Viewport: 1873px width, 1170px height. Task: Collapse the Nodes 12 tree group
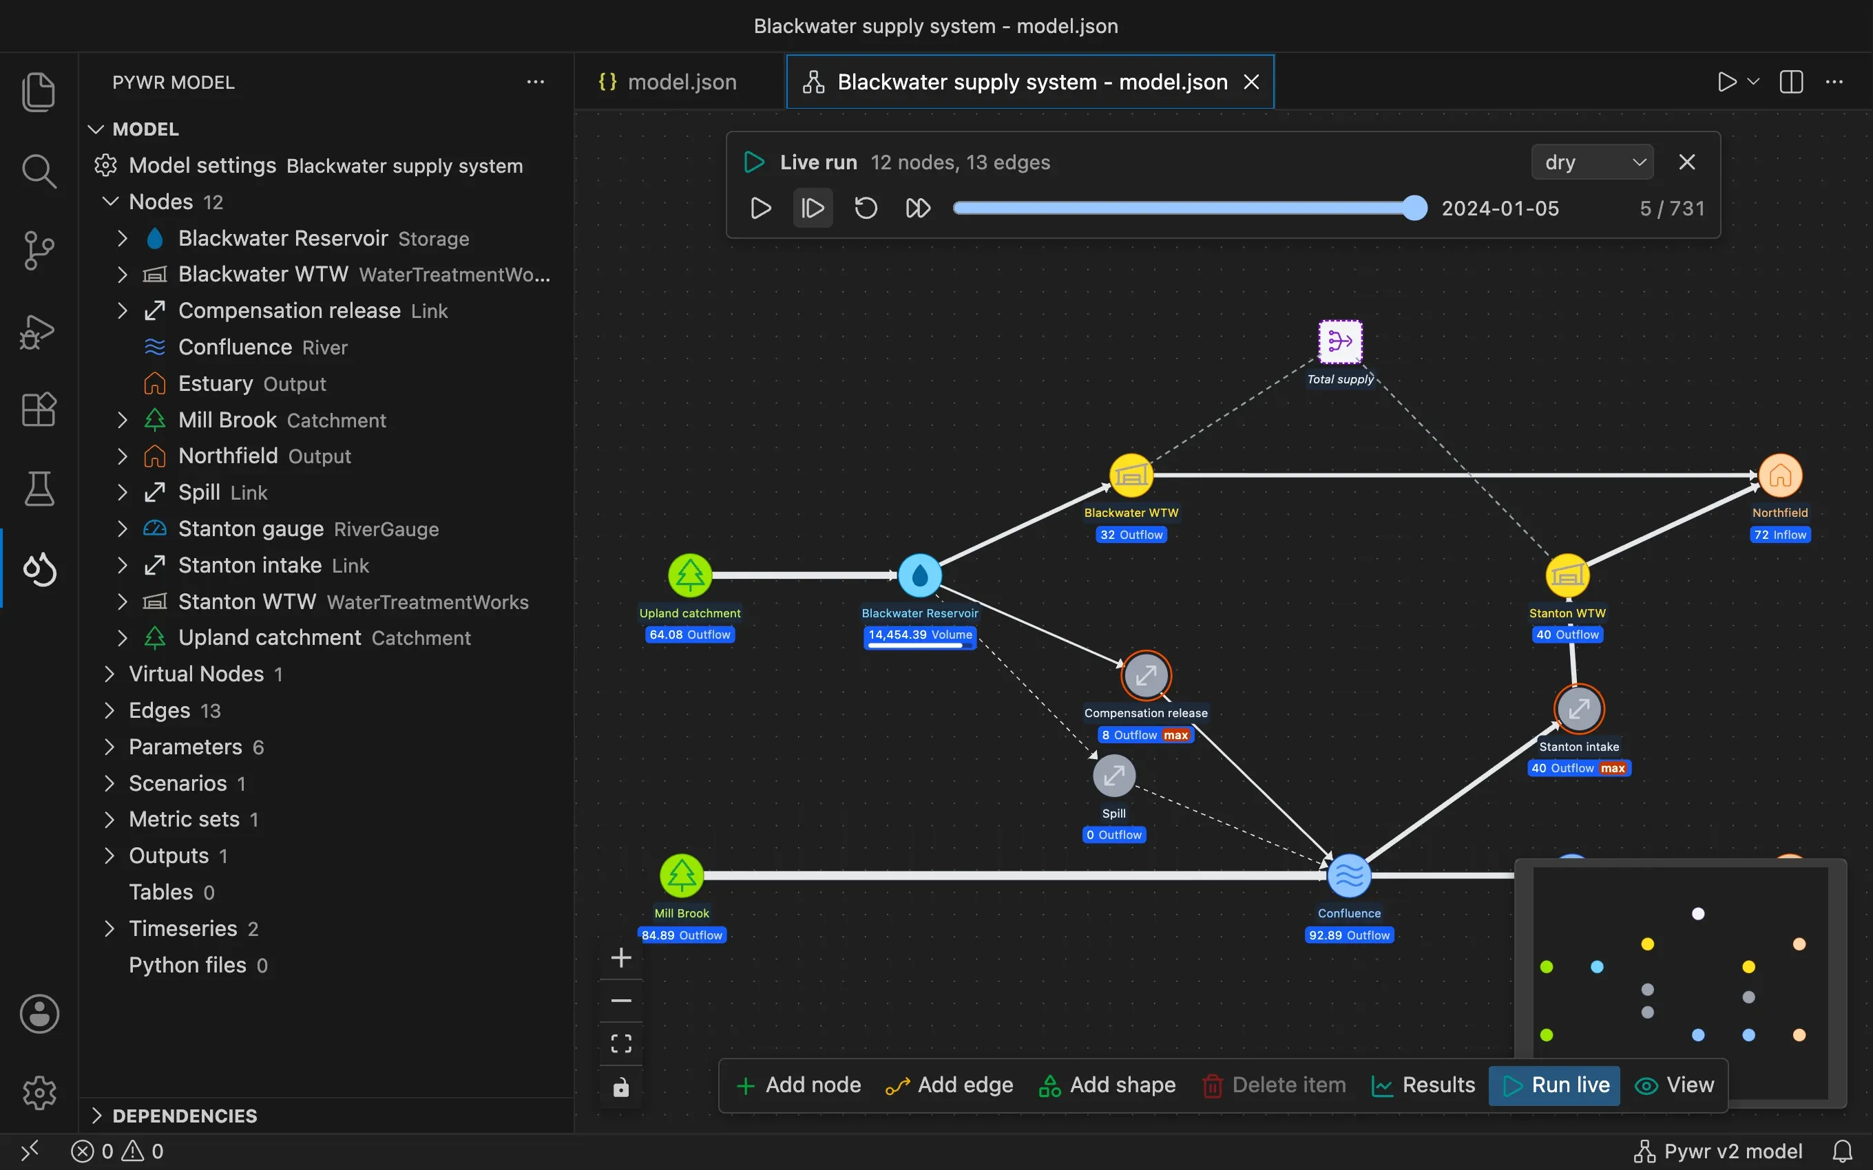[x=111, y=202]
